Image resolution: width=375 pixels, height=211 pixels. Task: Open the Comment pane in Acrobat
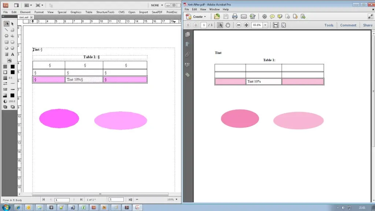348,25
